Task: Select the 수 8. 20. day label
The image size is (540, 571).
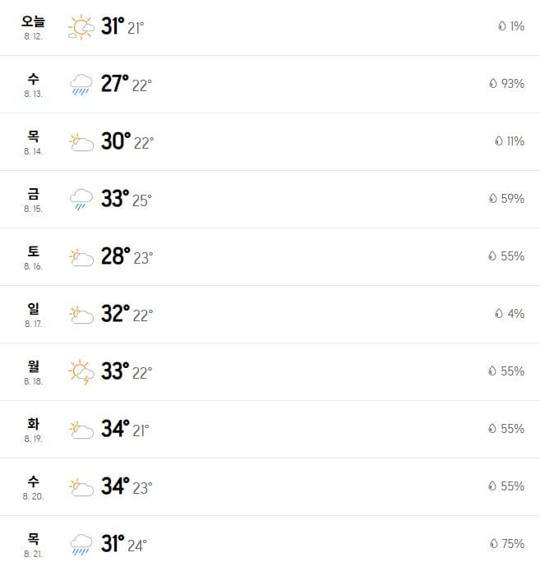Action: [33, 487]
